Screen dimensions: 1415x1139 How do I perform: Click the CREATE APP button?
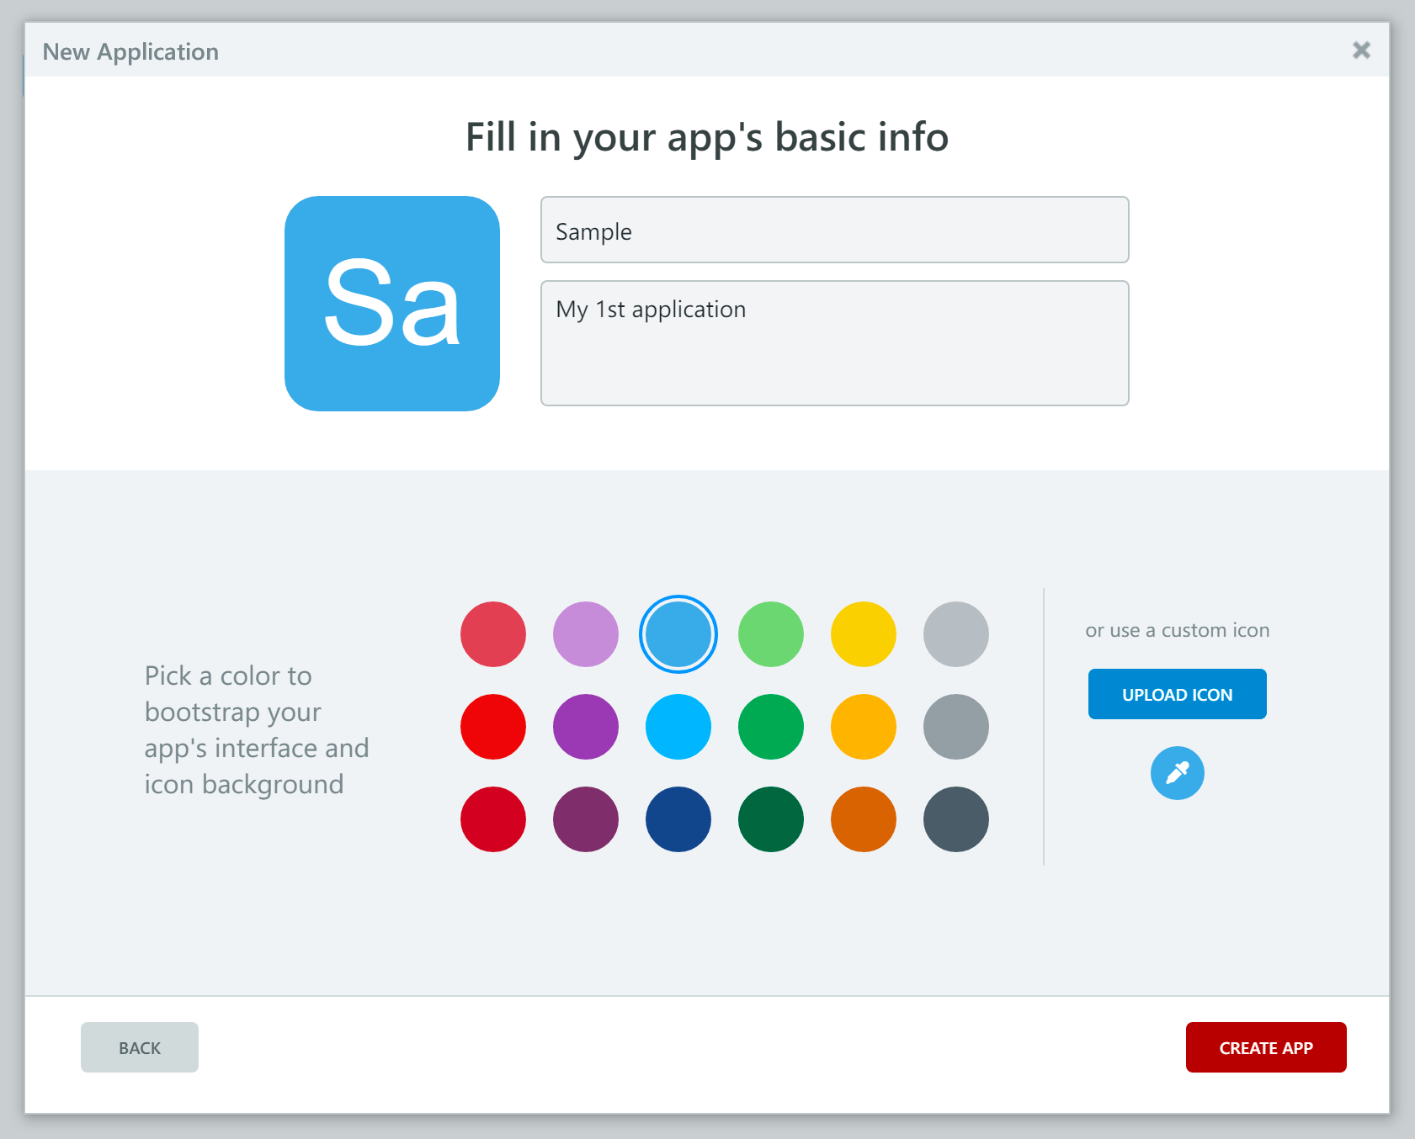[1266, 1047]
